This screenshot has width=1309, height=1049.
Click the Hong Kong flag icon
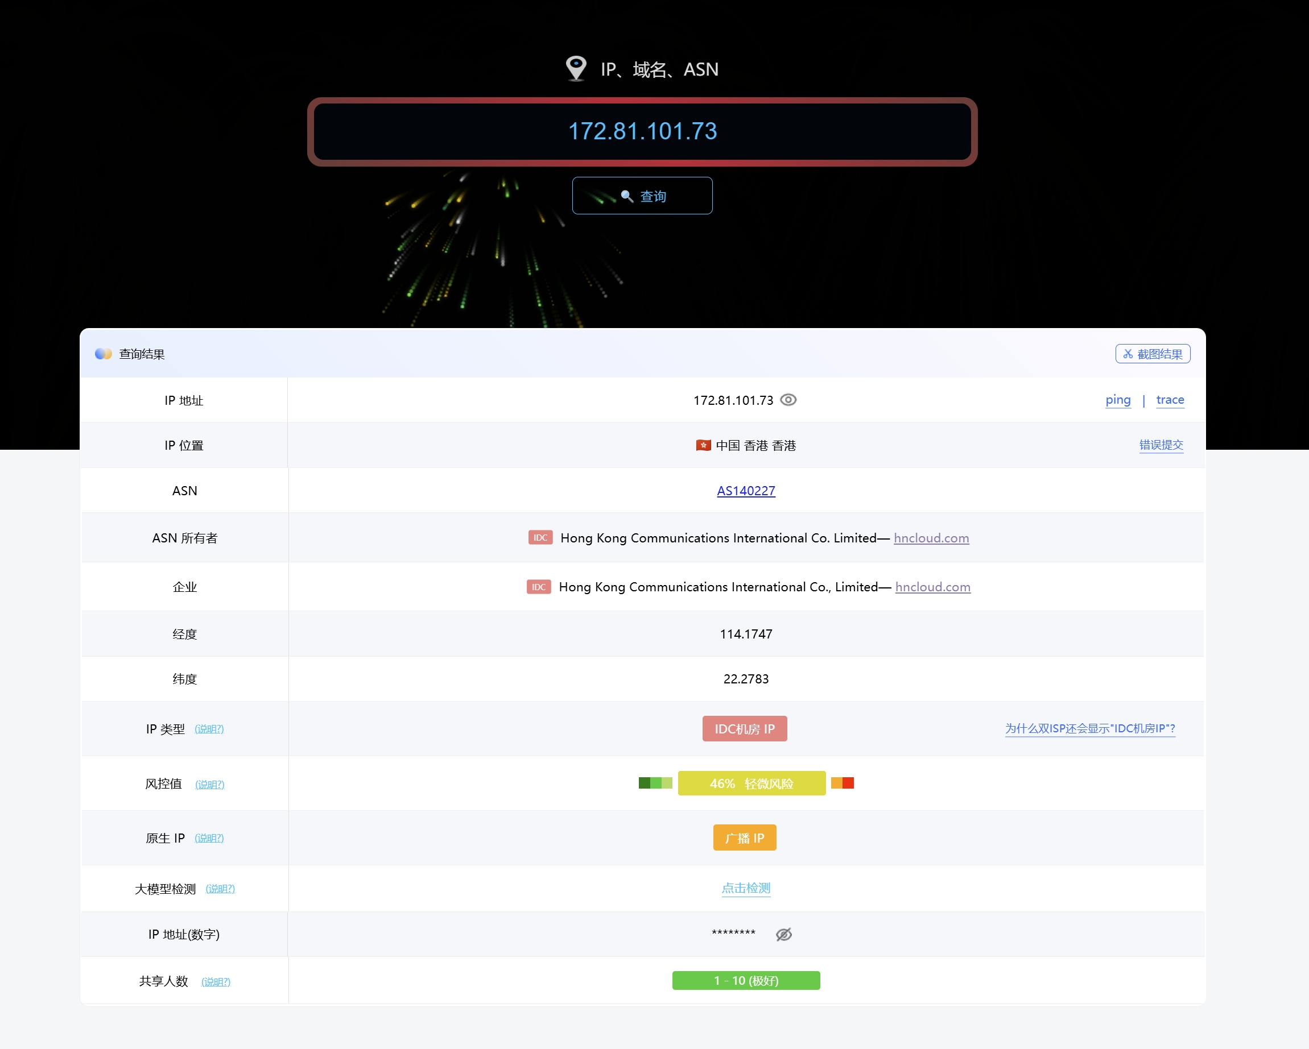pyautogui.click(x=703, y=445)
